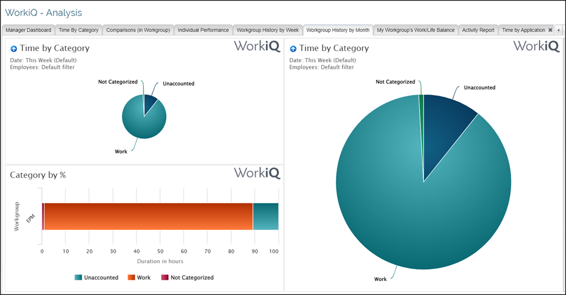This screenshot has height=295, width=566.
Task: Click the blue arrow icon on left Time by Category
Action: 14,49
